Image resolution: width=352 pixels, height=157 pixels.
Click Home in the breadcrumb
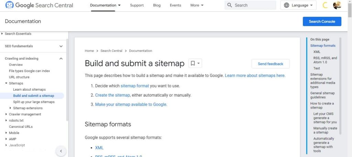pos(89,51)
